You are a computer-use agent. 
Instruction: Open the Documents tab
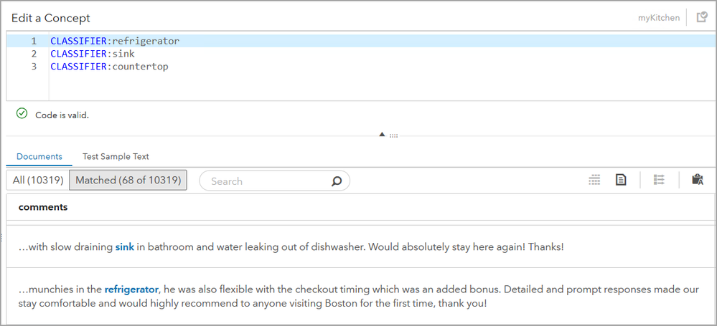[39, 156]
